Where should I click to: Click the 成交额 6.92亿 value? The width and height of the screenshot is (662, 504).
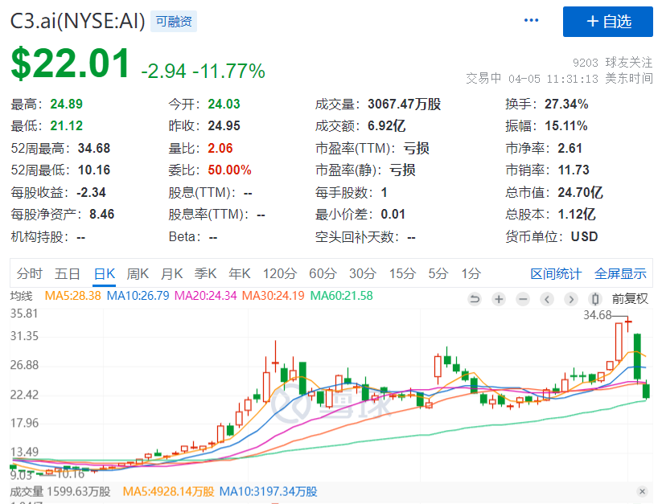point(386,125)
